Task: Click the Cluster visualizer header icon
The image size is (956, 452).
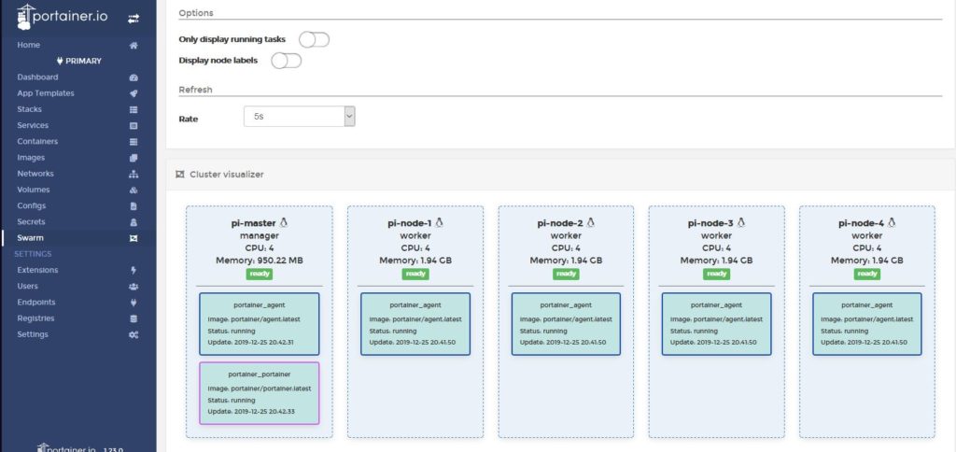Action: tap(180, 175)
